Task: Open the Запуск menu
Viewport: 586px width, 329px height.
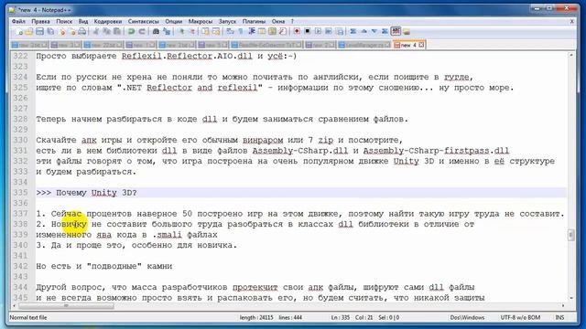Action: pos(227,22)
